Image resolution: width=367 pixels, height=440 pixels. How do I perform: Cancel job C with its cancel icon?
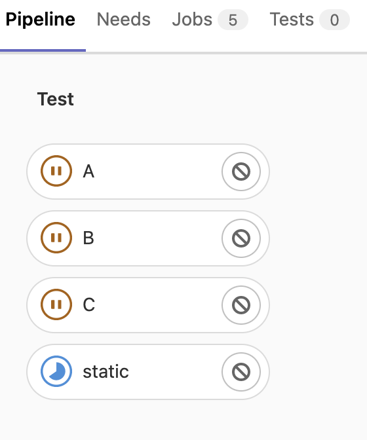(241, 305)
